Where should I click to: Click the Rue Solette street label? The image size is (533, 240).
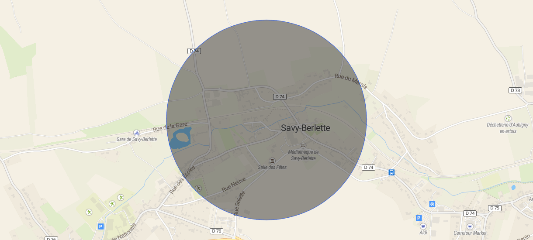pyautogui.click(x=239, y=203)
